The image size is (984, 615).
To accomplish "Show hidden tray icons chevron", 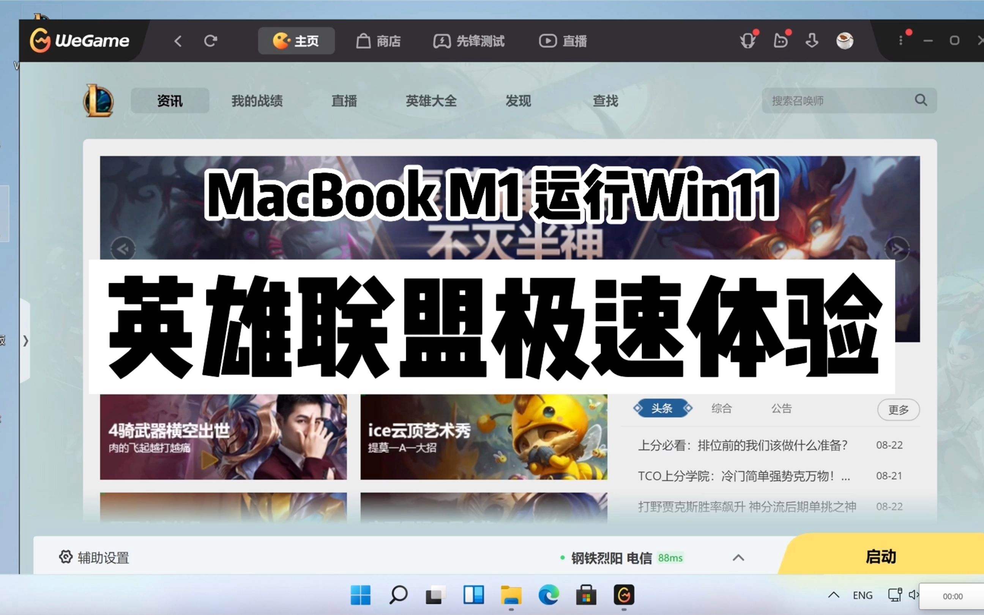I will coord(834,596).
